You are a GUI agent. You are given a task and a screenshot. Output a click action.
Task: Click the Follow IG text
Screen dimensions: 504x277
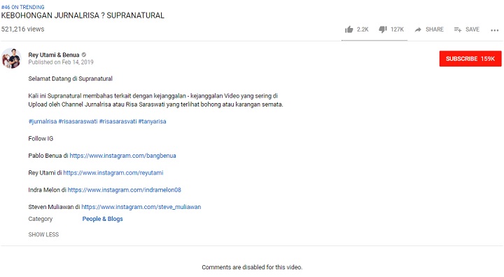tap(41, 139)
